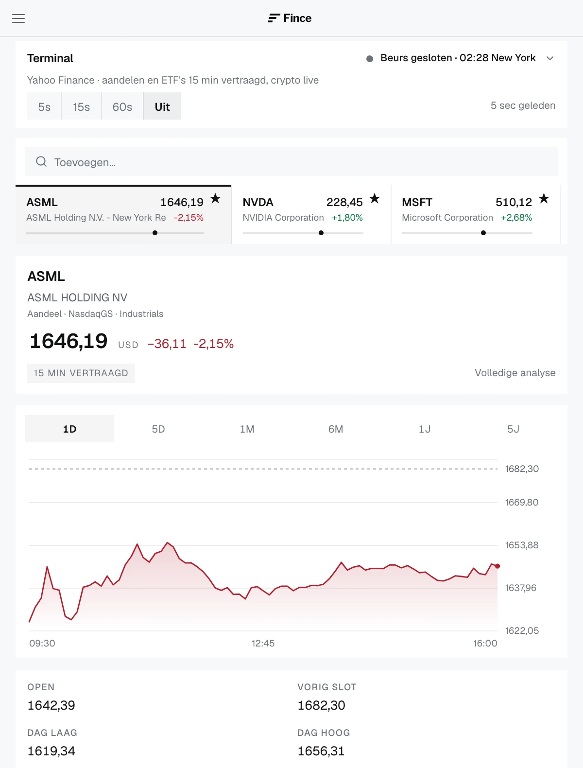Click the market status dot indicator
583x768 pixels.
(370, 59)
